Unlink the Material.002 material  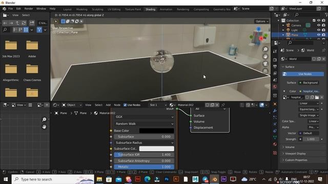click(x=217, y=105)
